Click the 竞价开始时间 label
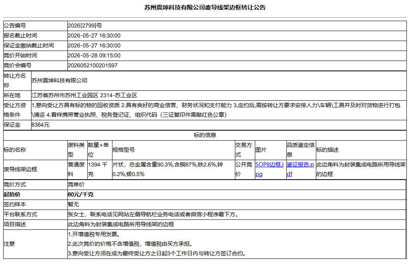This screenshot has width=410, height=276. [20, 55]
